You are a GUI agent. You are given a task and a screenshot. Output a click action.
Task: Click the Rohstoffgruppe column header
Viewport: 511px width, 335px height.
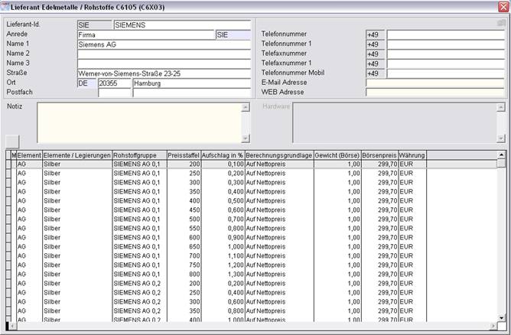(x=138, y=155)
